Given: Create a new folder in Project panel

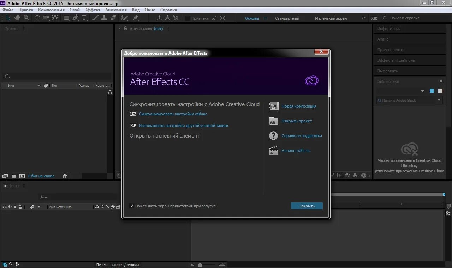Looking at the screenshot, I should click(14, 176).
